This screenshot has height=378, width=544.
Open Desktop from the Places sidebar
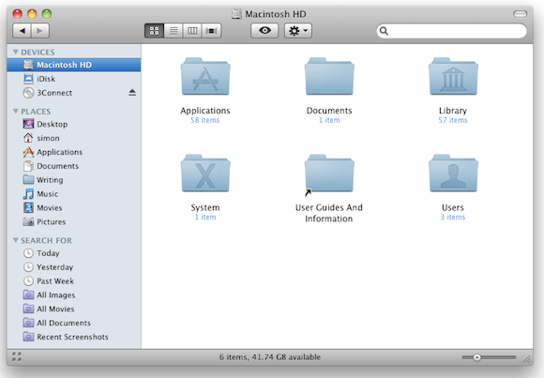(x=73, y=124)
